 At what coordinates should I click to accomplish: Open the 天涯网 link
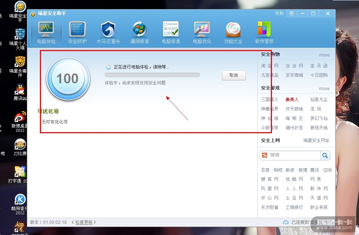tap(319, 198)
